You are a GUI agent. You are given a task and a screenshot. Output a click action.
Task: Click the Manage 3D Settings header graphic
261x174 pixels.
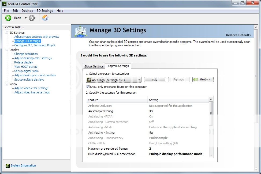tap(81, 31)
